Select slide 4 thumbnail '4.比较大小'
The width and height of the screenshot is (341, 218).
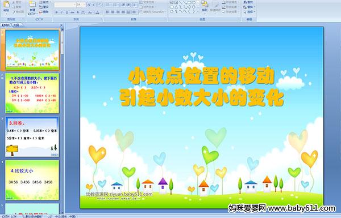pyautogui.click(x=32, y=180)
